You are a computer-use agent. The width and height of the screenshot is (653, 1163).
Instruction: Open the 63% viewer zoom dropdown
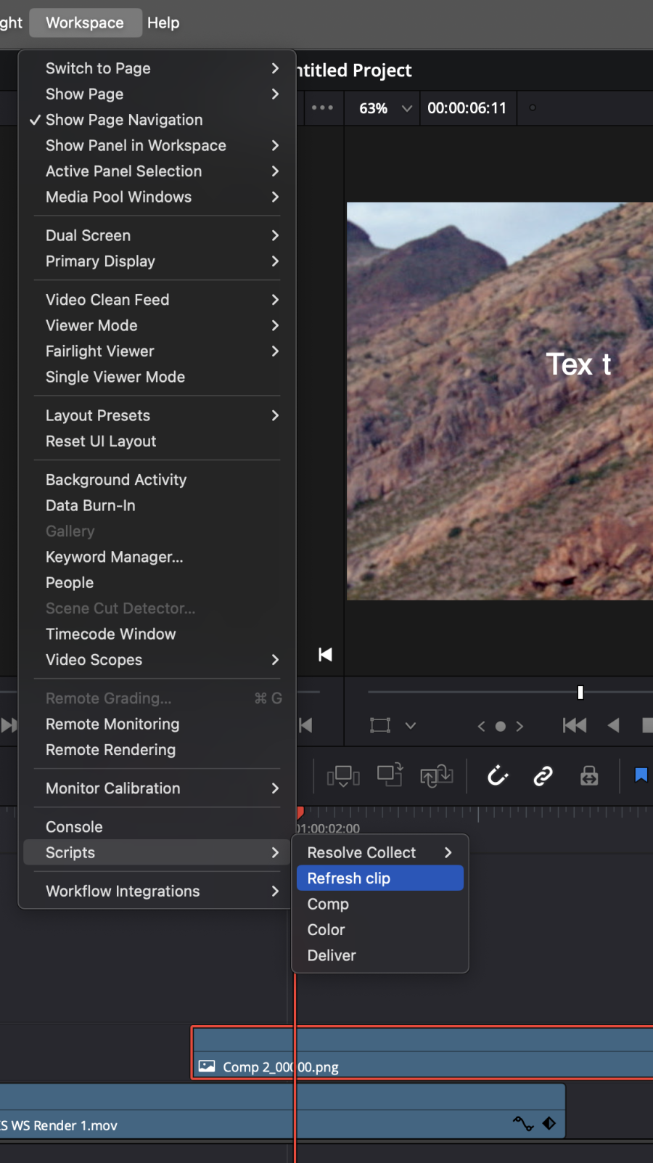pos(385,108)
